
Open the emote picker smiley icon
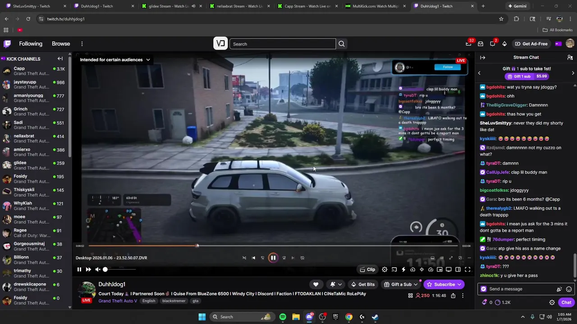pos(569,289)
